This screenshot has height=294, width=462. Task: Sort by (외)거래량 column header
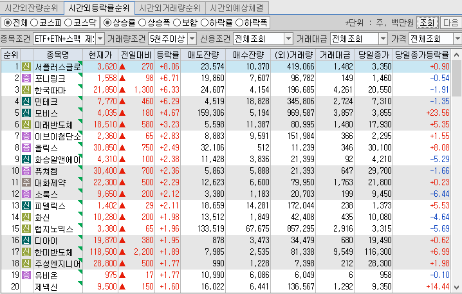pyautogui.click(x=293, y=55)
